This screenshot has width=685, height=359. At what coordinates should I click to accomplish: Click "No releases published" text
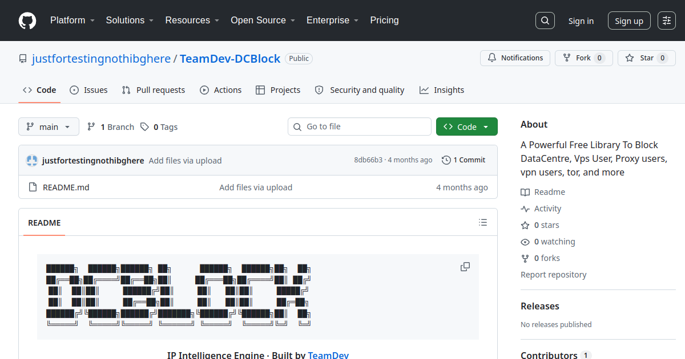[556, 325]
